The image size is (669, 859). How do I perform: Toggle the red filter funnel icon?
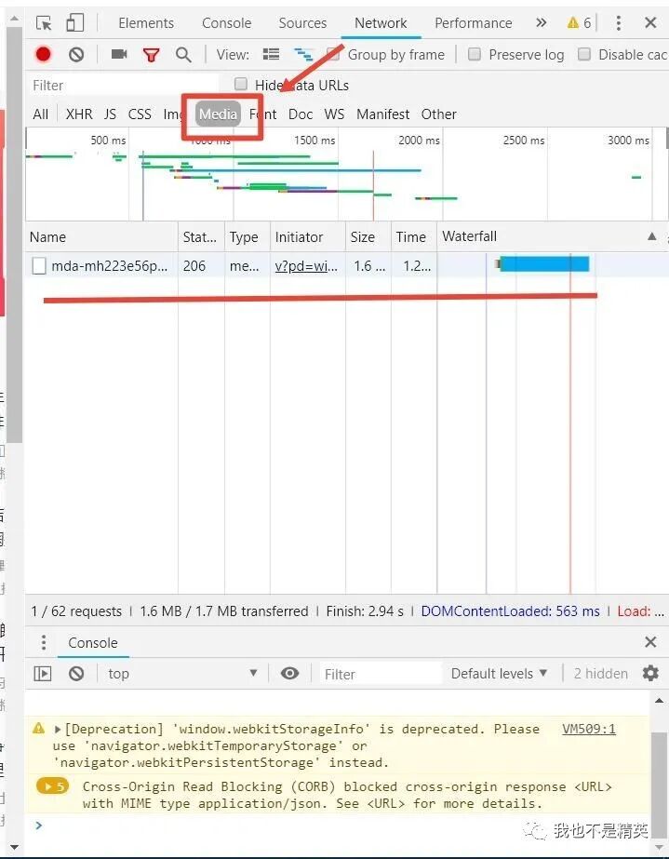pos(152,55)
